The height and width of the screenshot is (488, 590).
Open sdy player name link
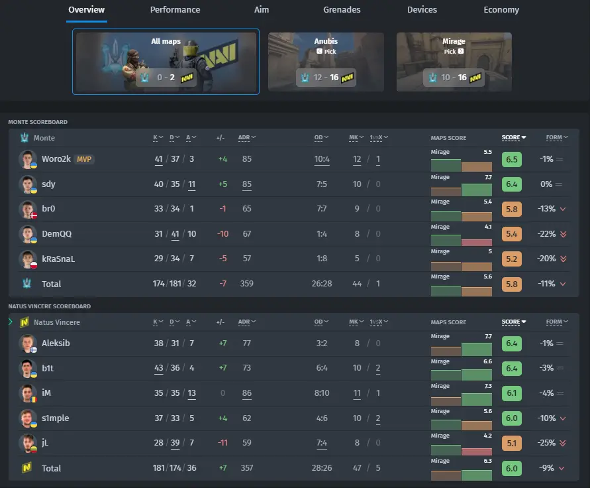coord(48,184)
